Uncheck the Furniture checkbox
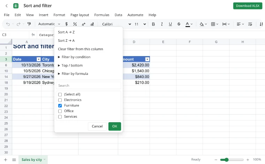Image resolution: width=265 pixels, height=164 pixels. click(x=60, y=106)
